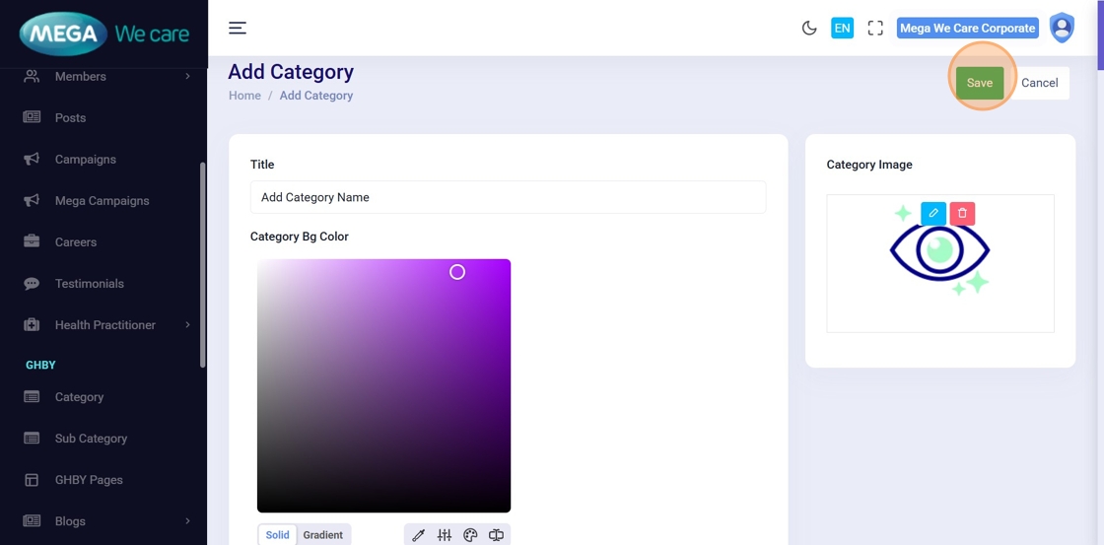Screen dimensions: 1104x545
Task: Click the Home breadcrumb link
Action: (x=244, y=96)
